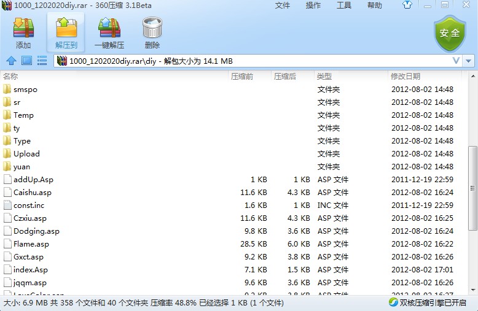Select the Type folder icon
This screenshot has width=478, height=311.
[7, 141]
